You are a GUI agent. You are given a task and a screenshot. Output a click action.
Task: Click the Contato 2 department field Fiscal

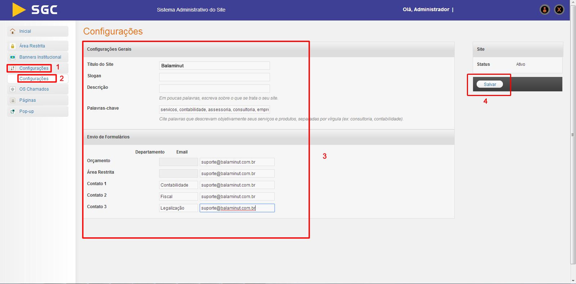click(x=179, y=197)
